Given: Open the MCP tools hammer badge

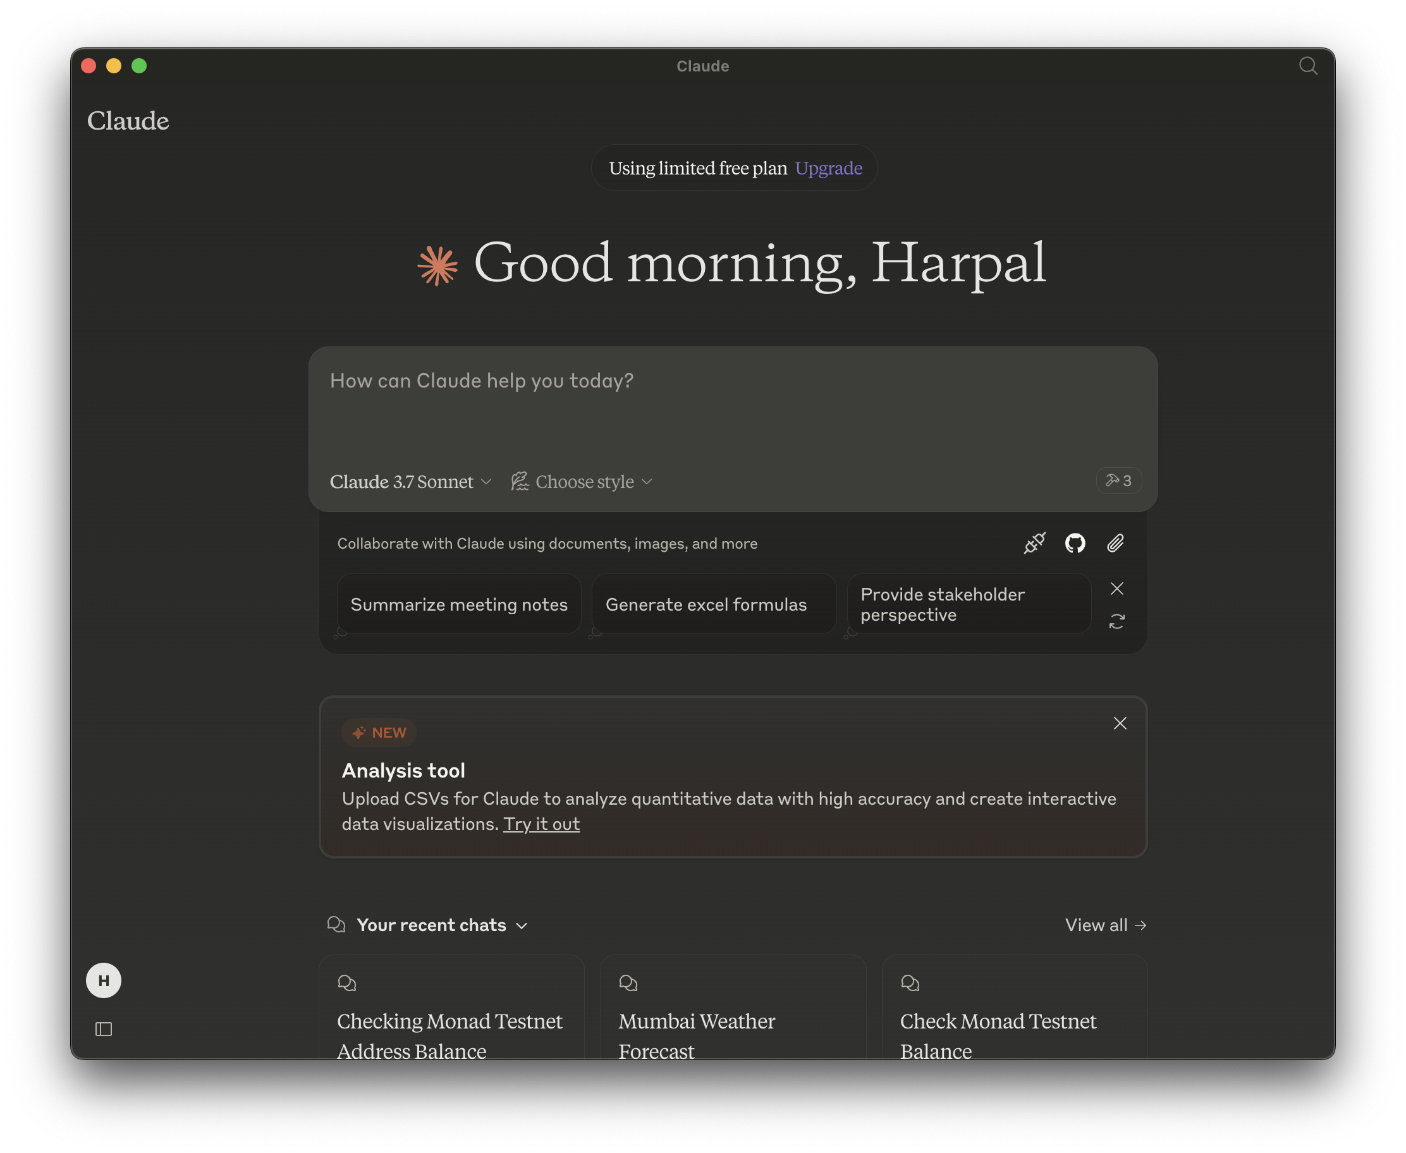Looking at the screenshot, I should 1118,481.
